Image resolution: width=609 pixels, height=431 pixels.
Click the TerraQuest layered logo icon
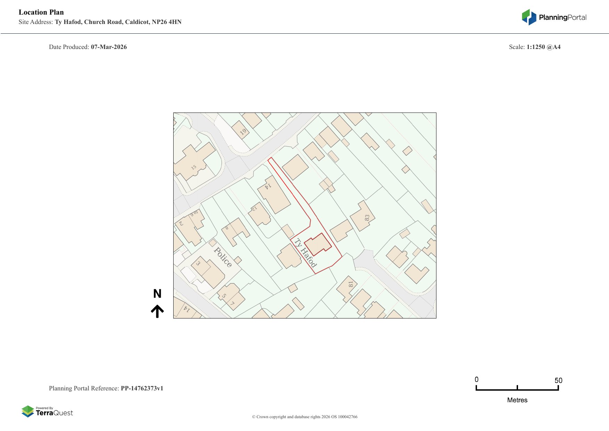coord(28,411)
